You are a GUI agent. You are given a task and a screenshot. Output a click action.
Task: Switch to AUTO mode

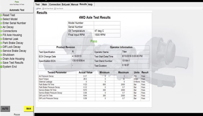[x=5, y=109]
